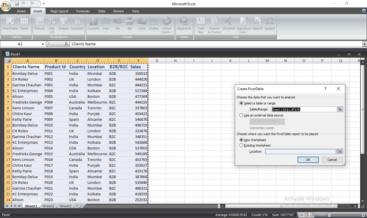Open the Other Charts dropdown
Screen dimensions: 367x218
[167, 25]
